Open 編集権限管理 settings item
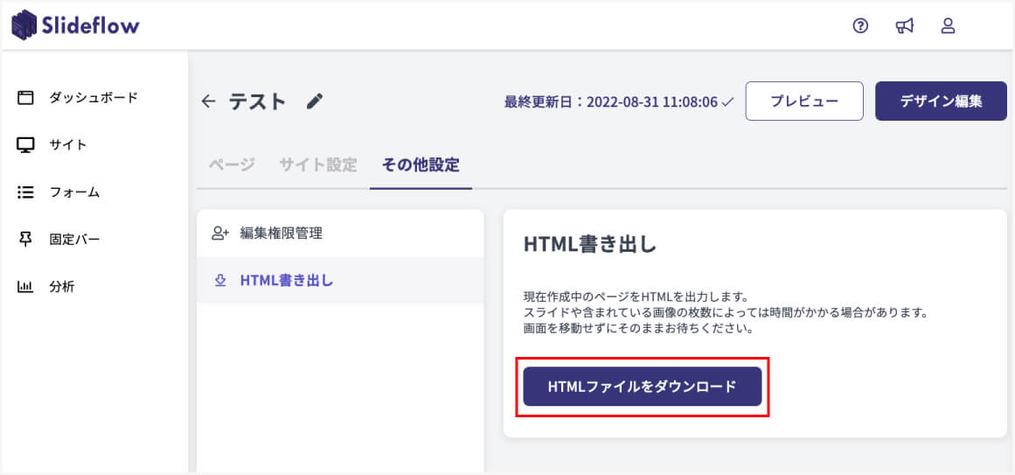 (x=281, y=234)
